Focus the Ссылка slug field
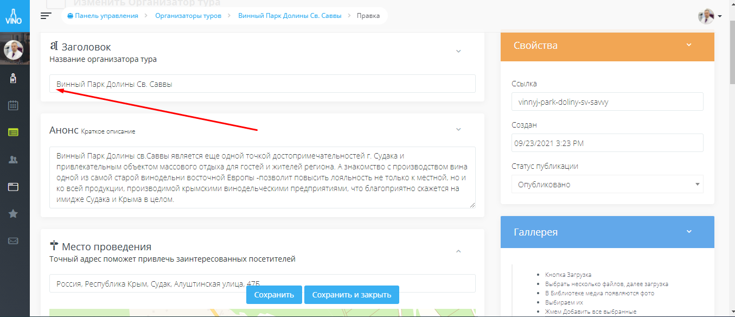 (x=608, y=102)
